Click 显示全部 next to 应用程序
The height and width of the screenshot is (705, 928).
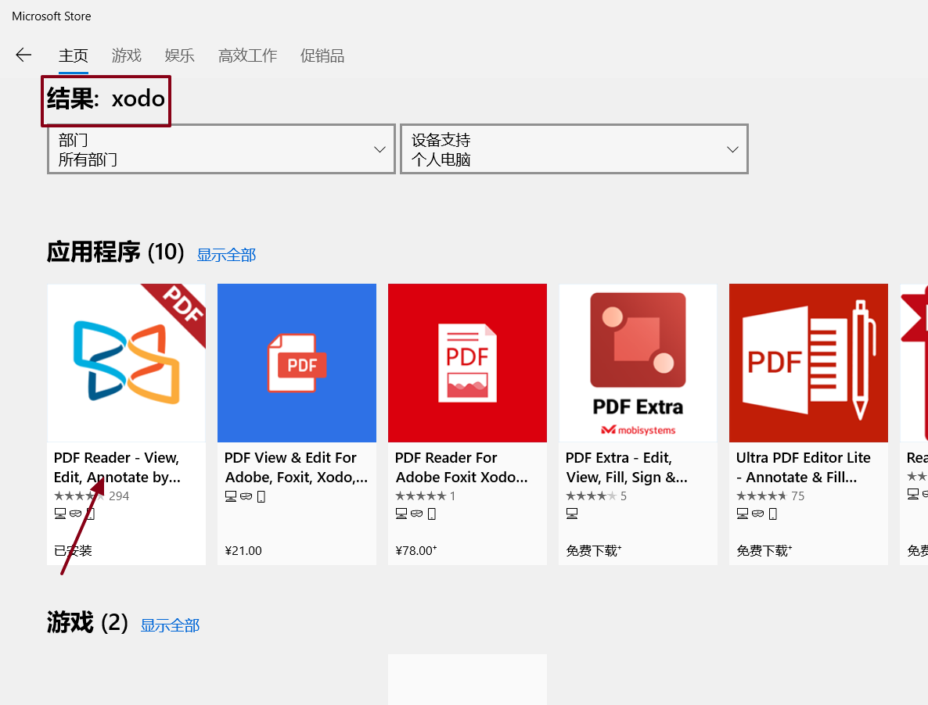coord(226,253)
